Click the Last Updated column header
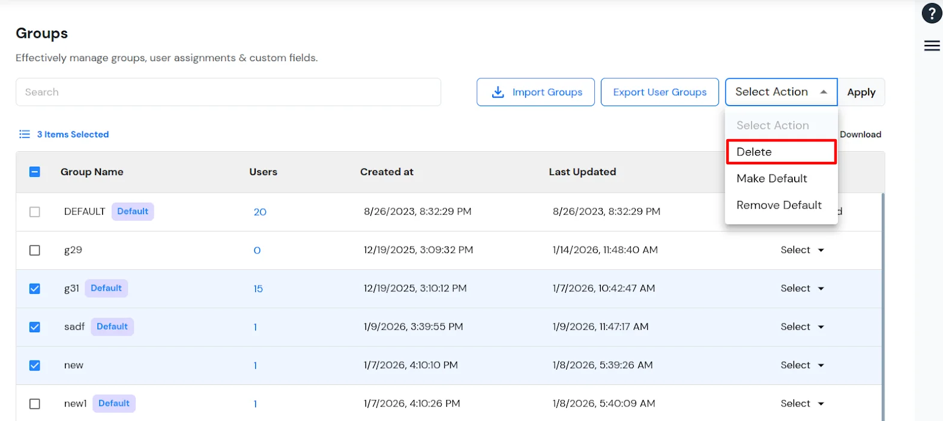 point(582,172)
